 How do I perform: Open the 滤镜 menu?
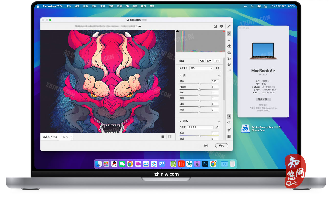119,6
